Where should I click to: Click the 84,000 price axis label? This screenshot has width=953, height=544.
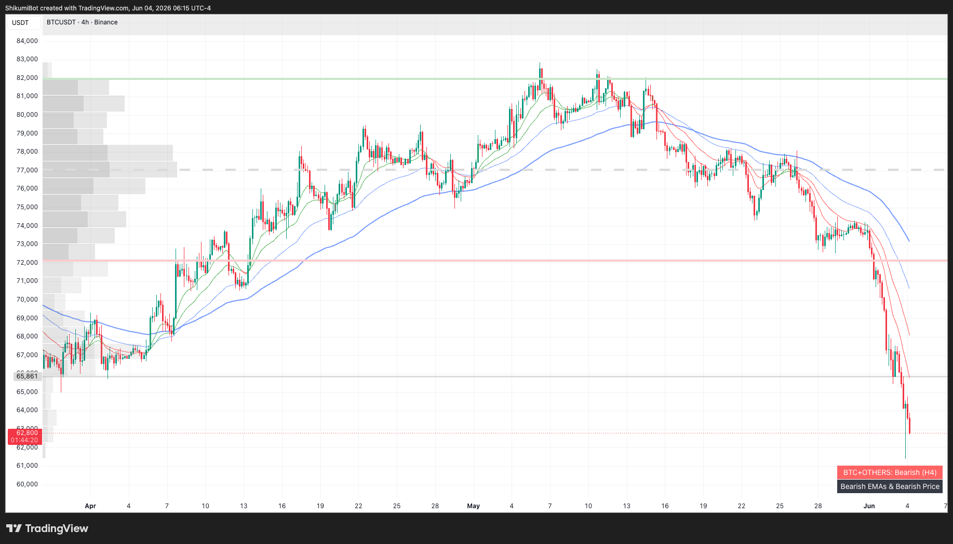click(27, 41)
